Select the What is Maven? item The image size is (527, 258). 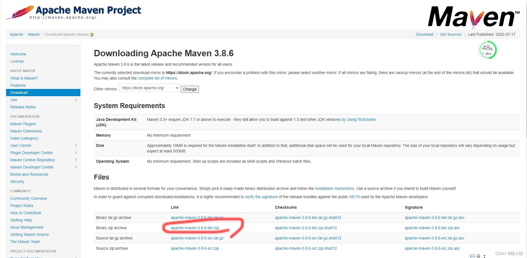click(x=24, y=78)
